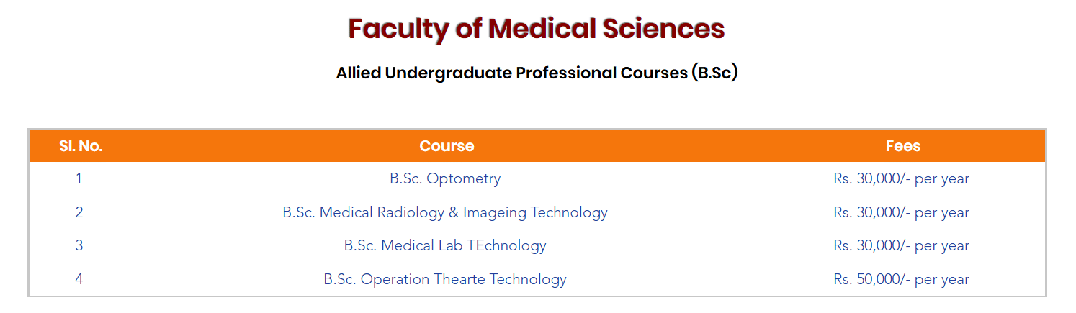Viewport: 1076px width, 313px height.
Task: Open the B.Sc. Optometry course
Action: click(x=445, y=178)
